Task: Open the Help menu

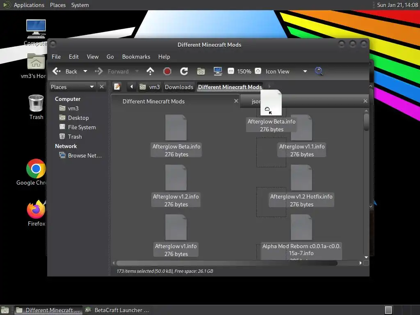Action: click(x=164, y=57)
